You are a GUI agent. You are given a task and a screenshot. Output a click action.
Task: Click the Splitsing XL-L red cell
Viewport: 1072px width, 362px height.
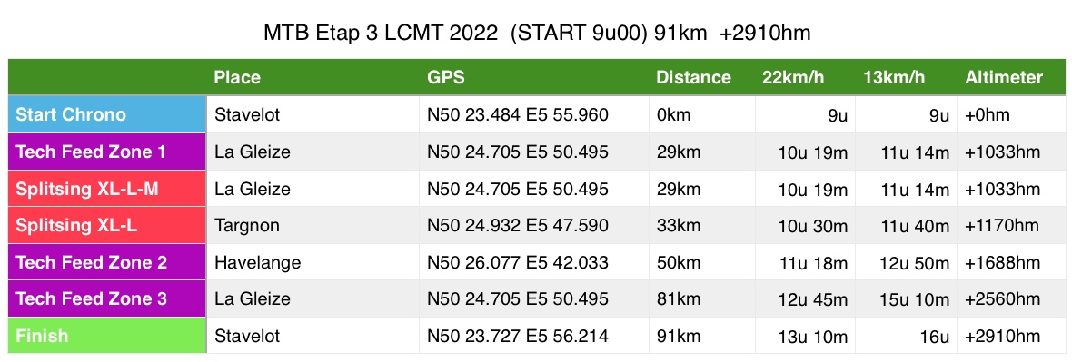(107, 225)
